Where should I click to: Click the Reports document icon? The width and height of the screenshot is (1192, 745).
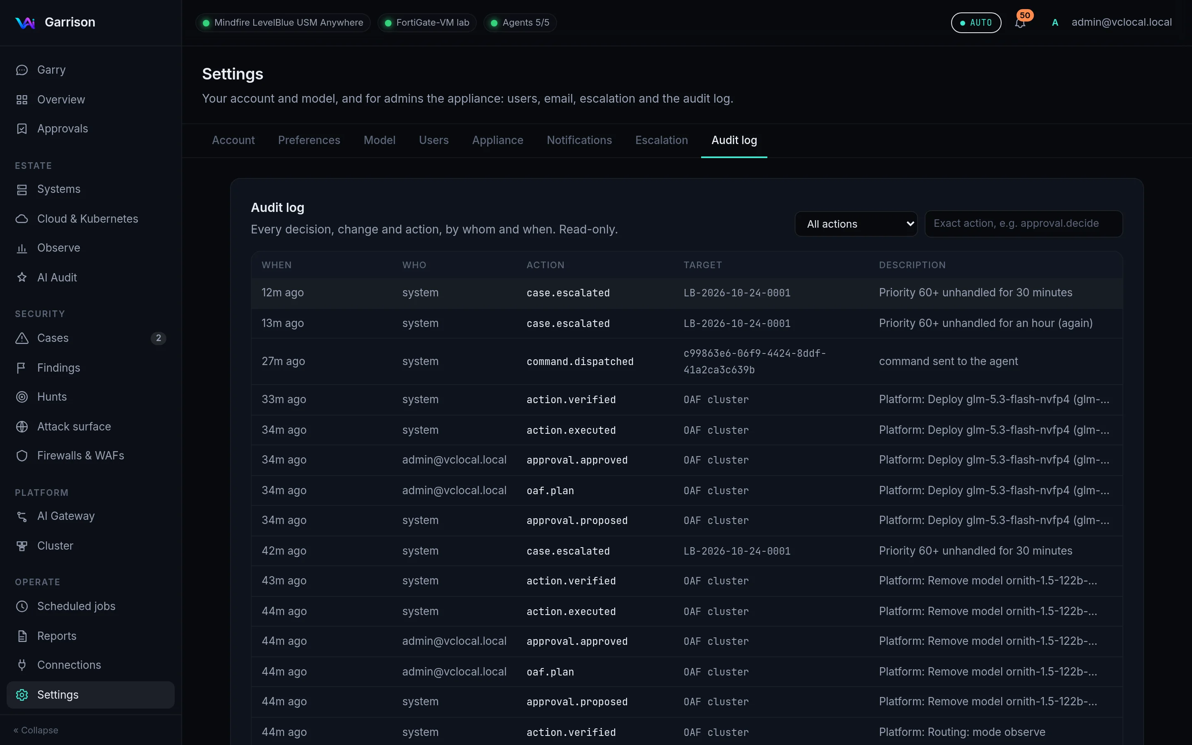pyautogui.click(x=22, y=636)
